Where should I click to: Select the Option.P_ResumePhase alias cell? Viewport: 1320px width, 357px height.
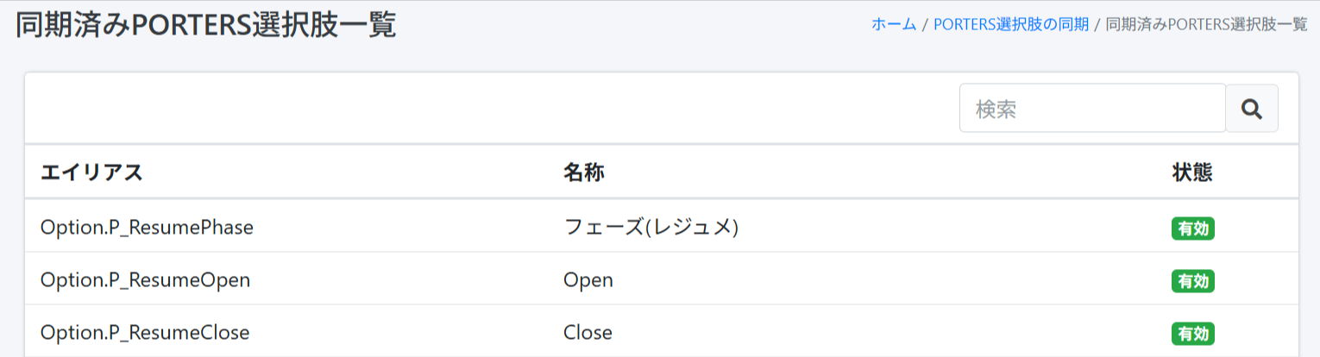(147, 228)
